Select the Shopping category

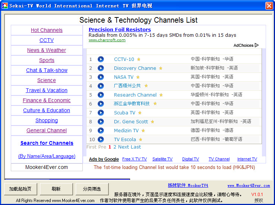47,120
